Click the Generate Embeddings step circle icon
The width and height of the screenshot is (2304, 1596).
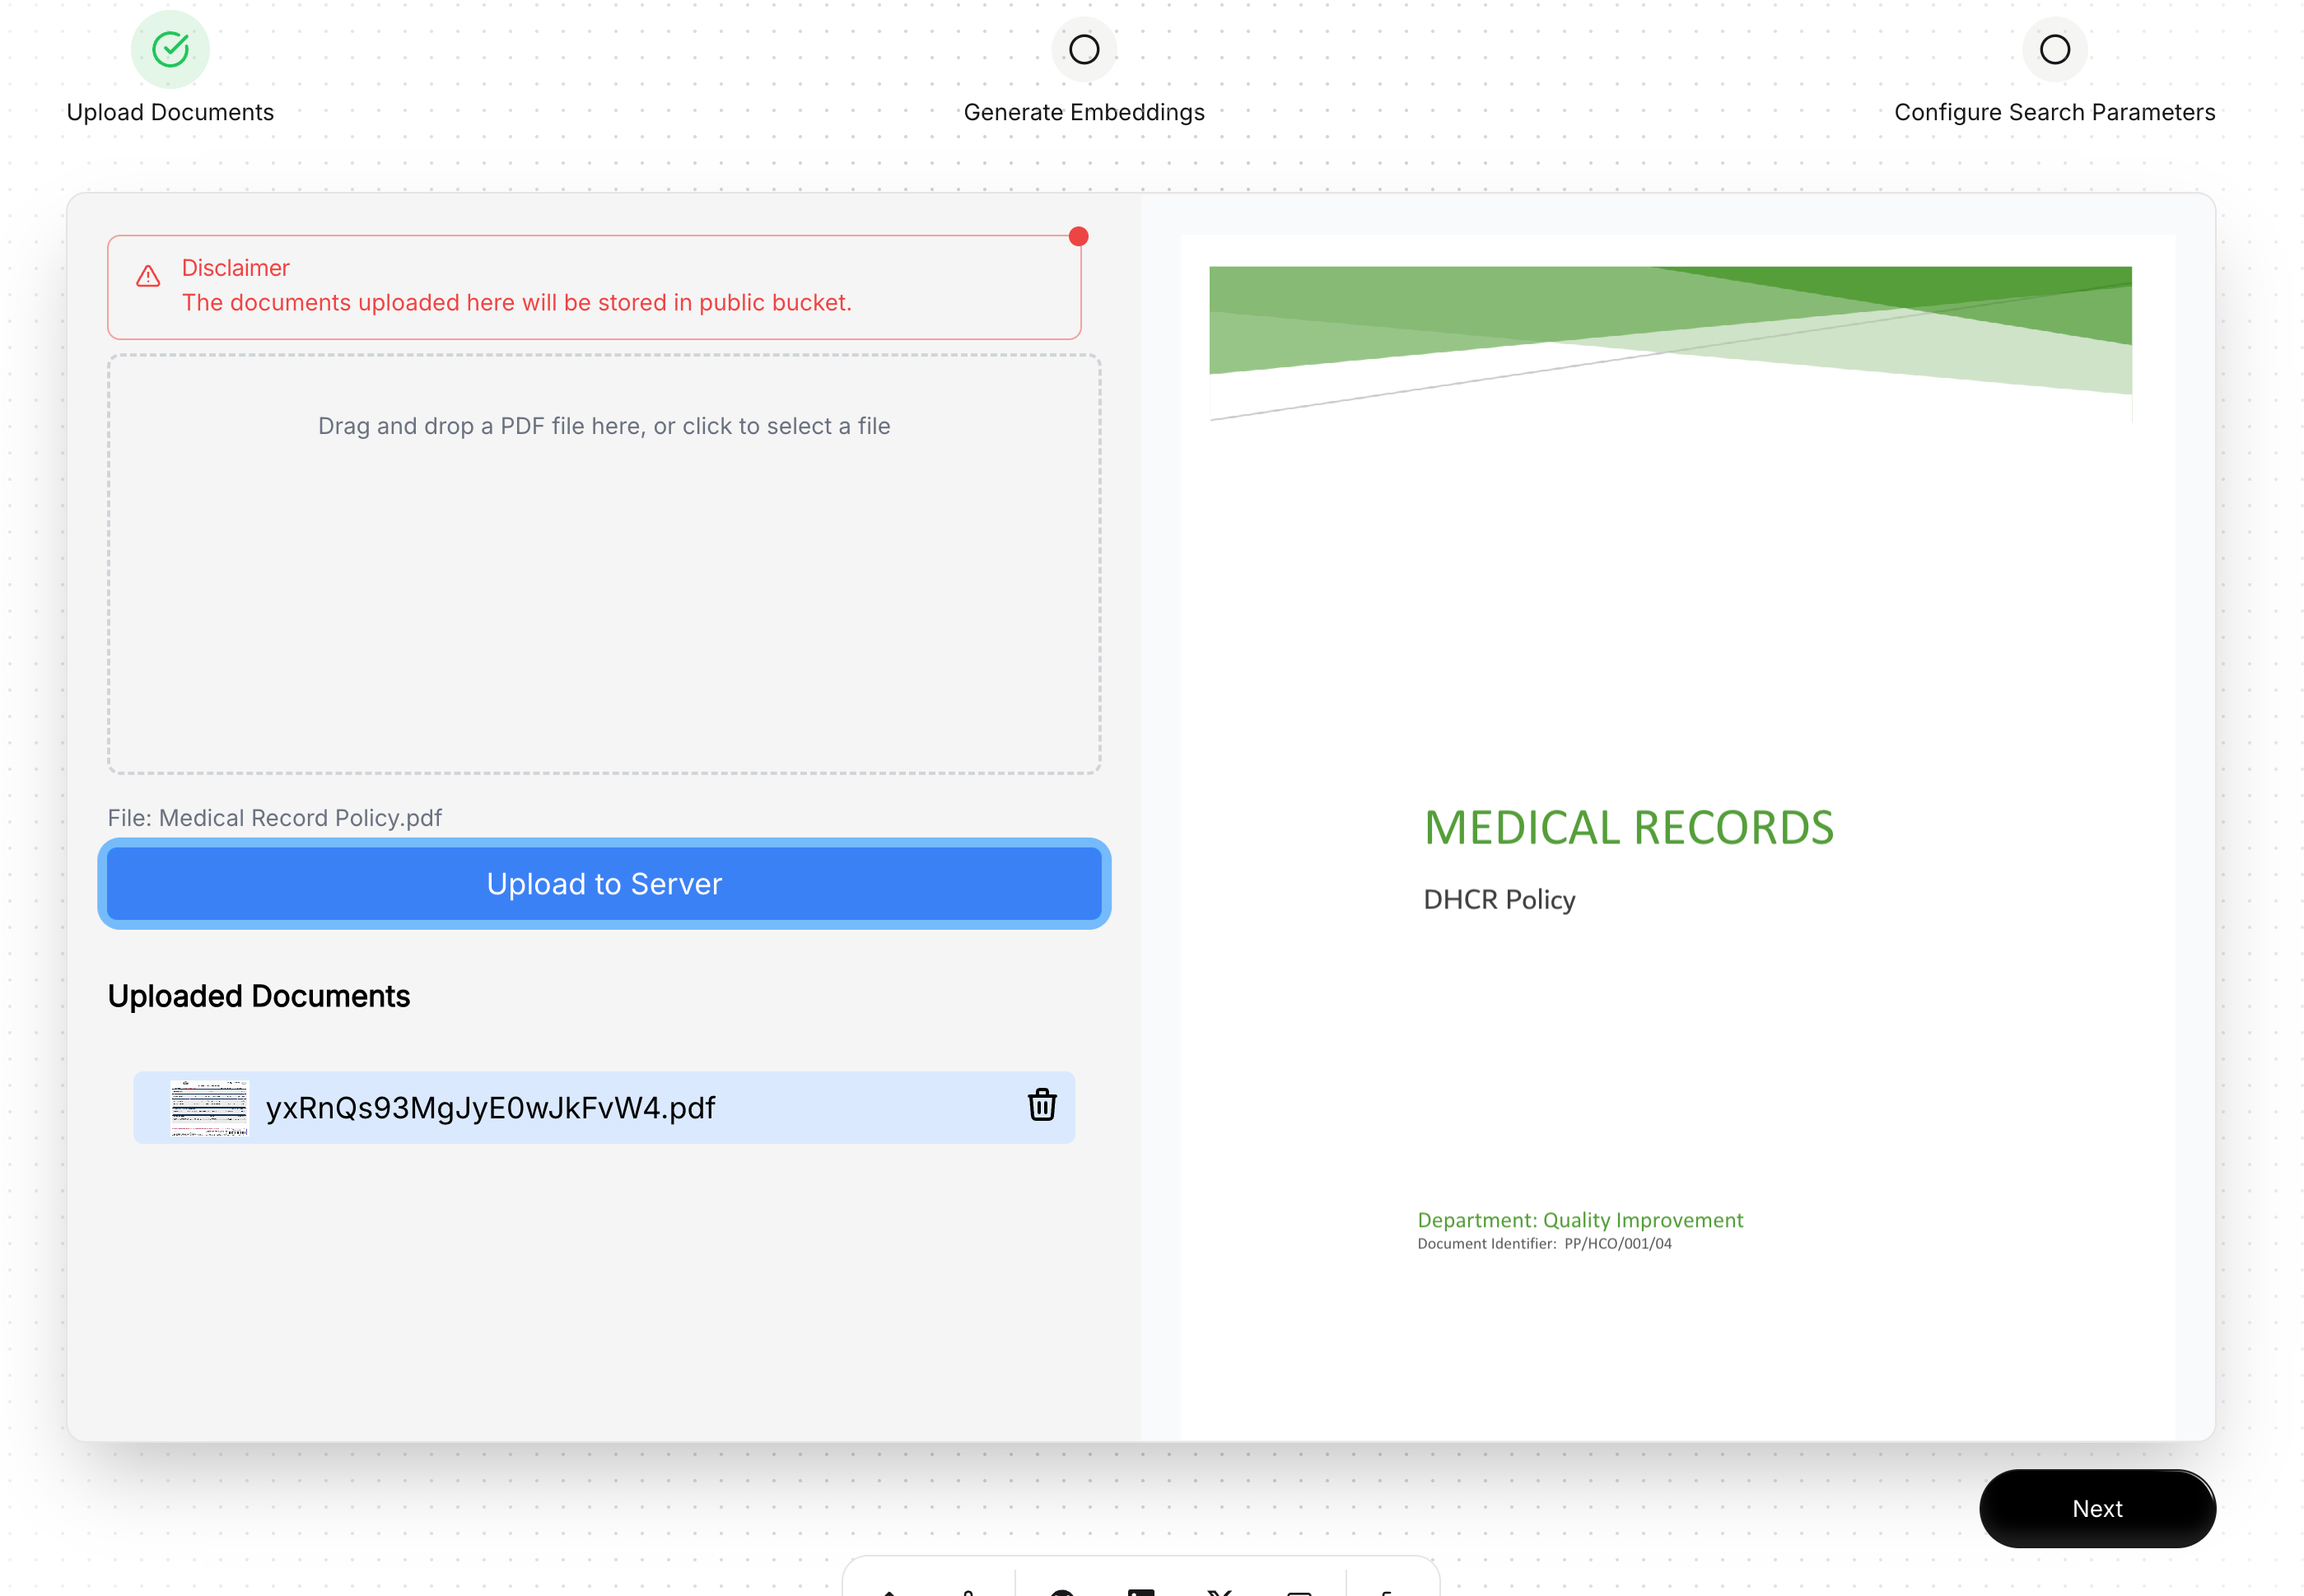pos(1083,49)
